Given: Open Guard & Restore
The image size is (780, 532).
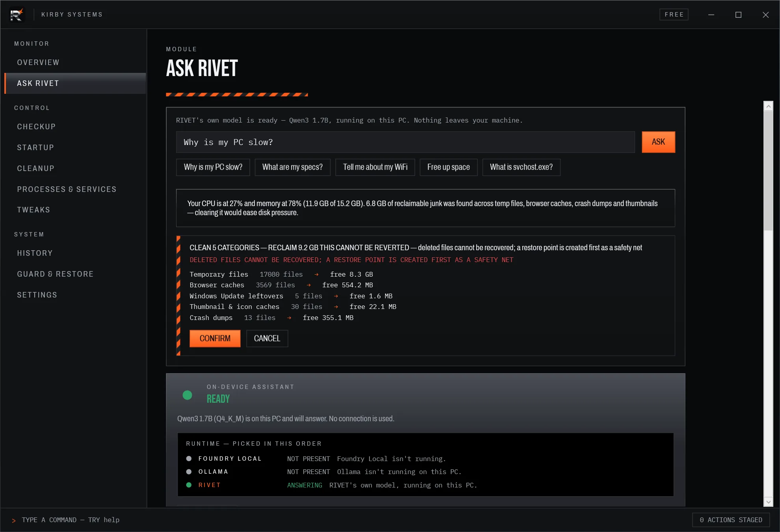Looking at the screenshot, I should [x=75, y=274].
